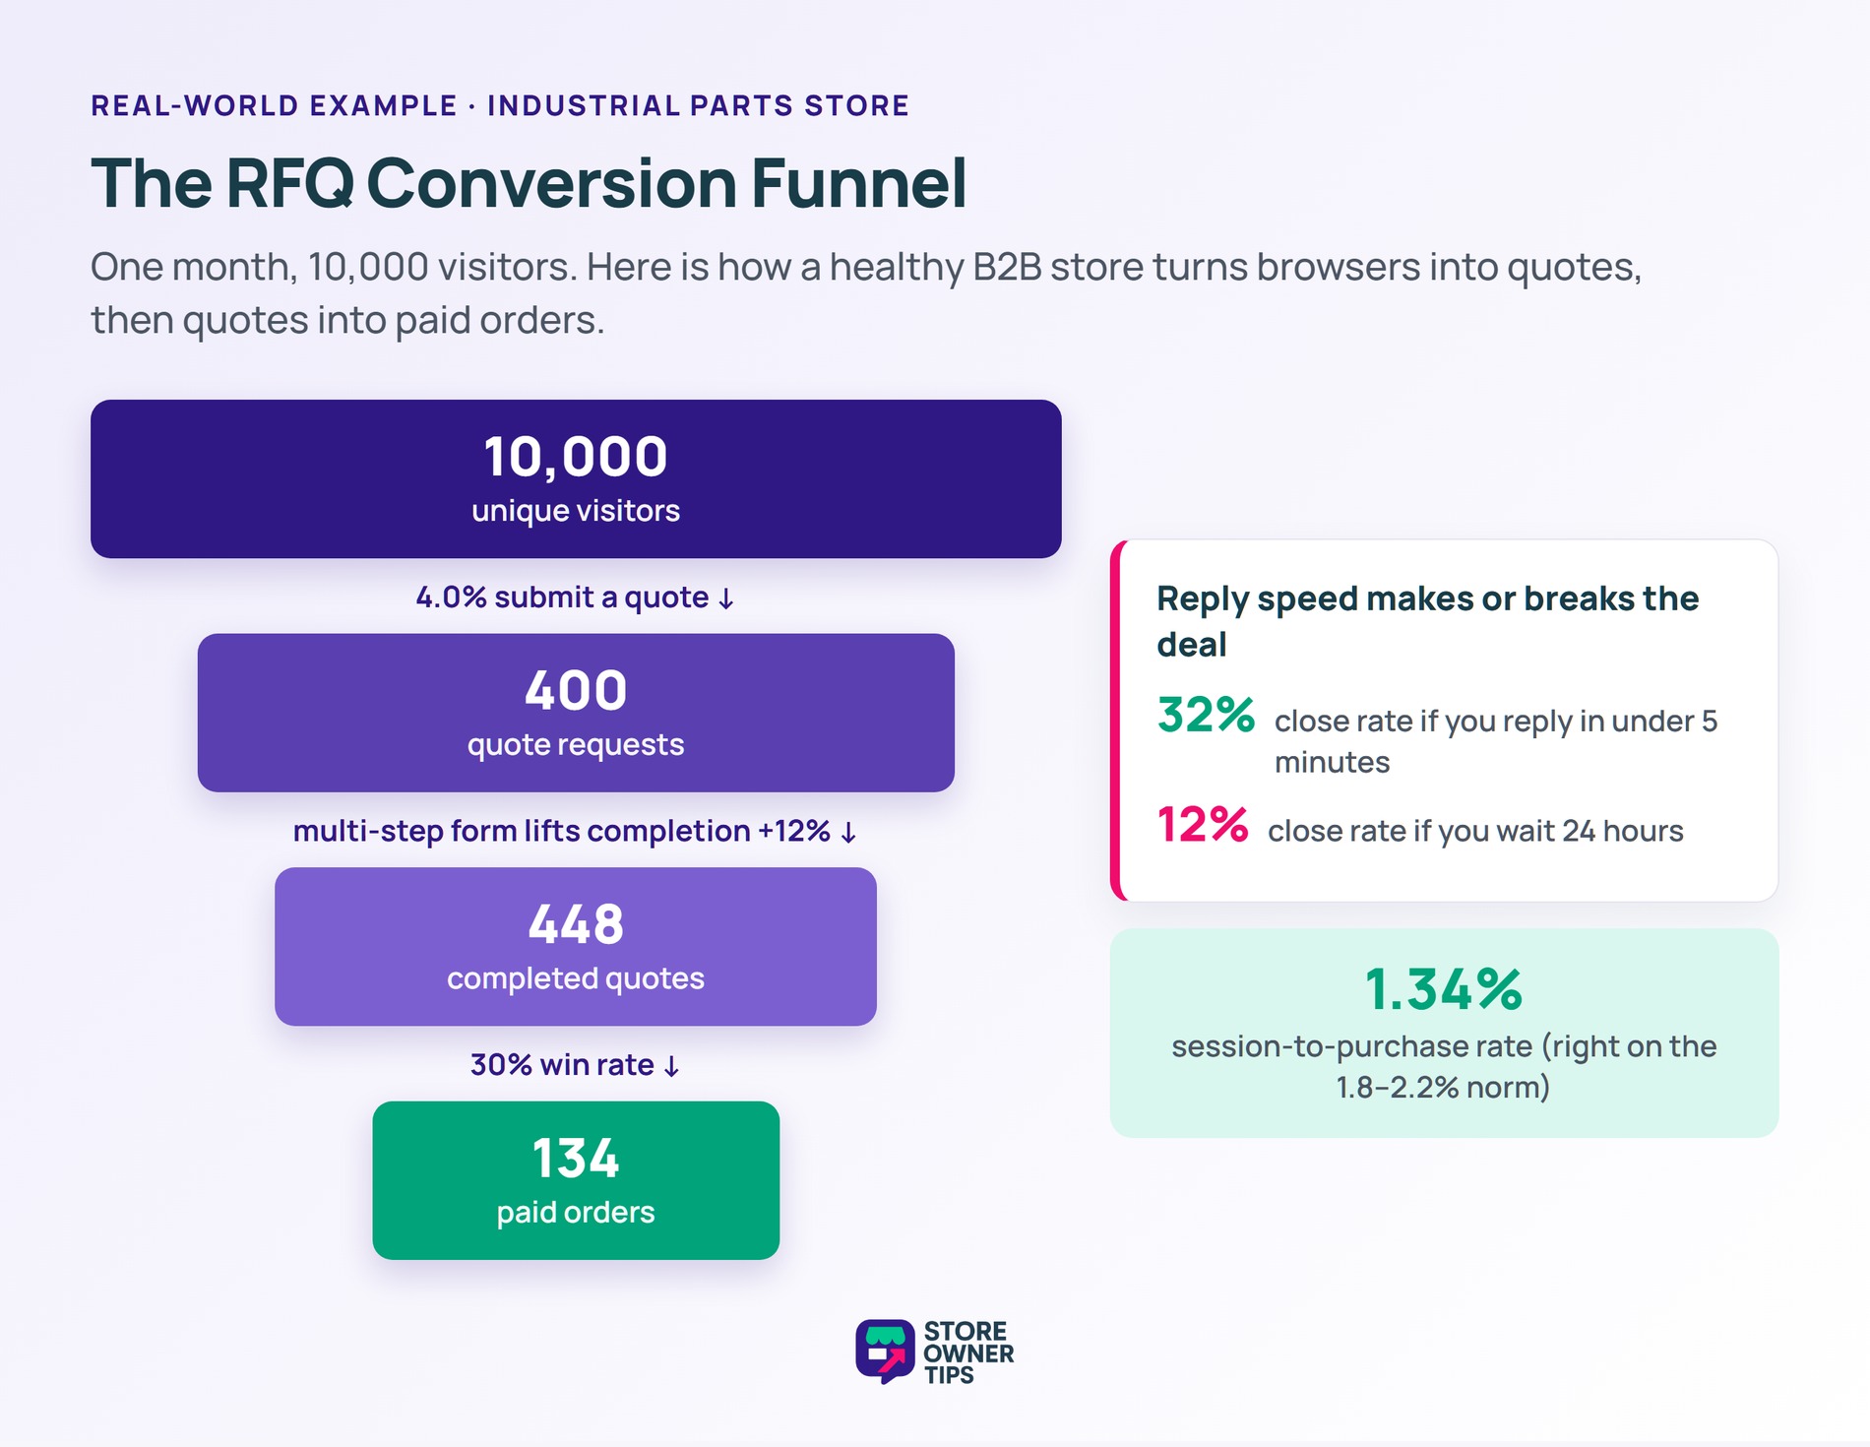1870x1447 pixels.
Task: Click the Store Owner Tips logo icon
Action: click(x=885, y=1352)
